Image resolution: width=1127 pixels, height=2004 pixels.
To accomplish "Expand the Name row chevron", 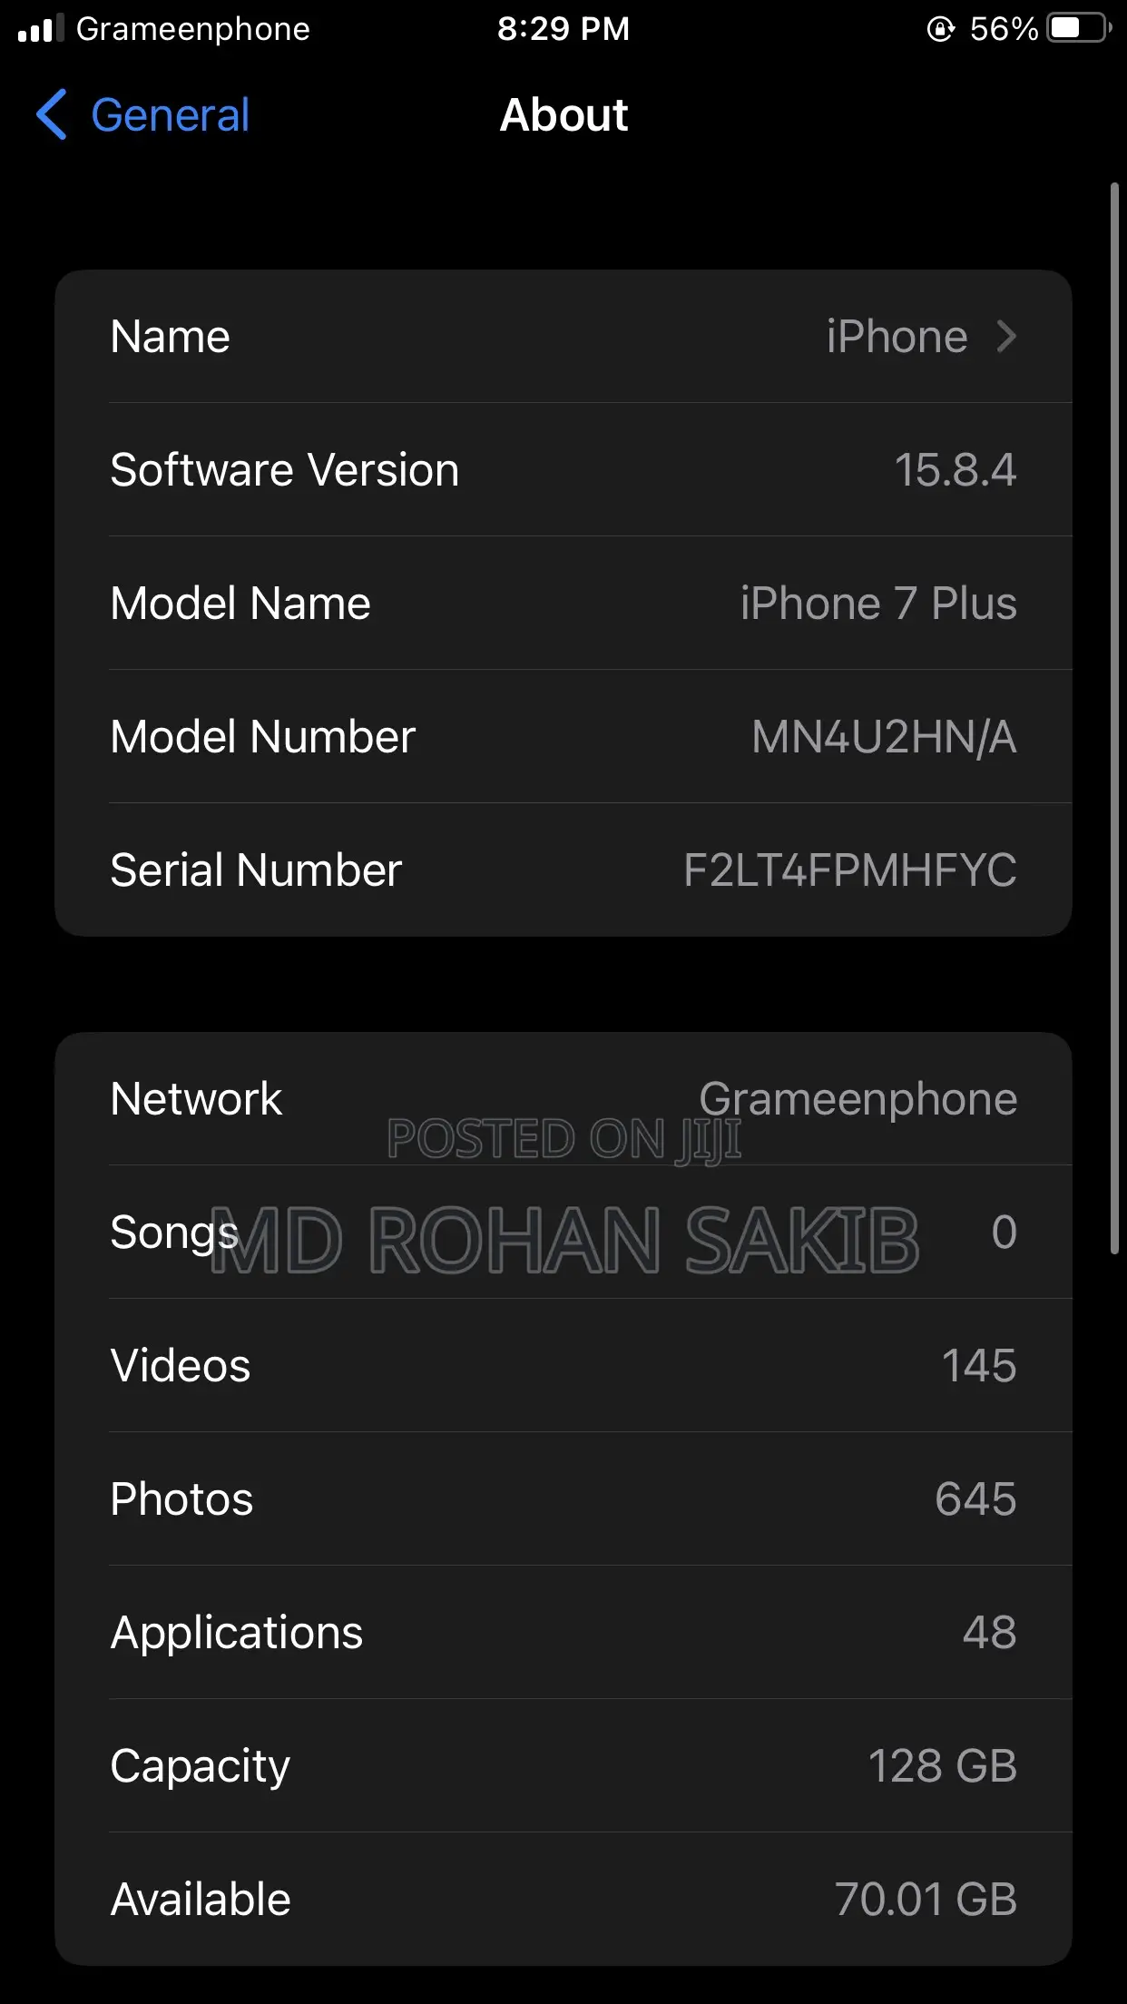I will [1005, 337].
